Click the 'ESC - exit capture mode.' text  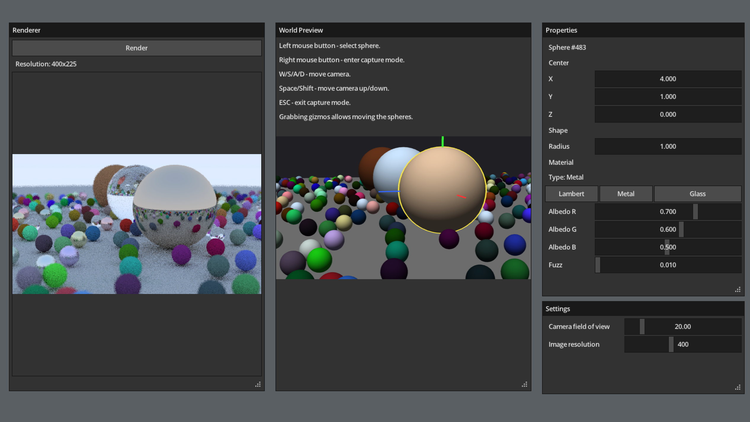click(315, 103)
